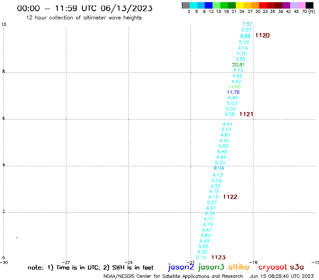Click the wave height value 3.83
Image resolution: width=319 pixels, height=280 pixels.
206,236
